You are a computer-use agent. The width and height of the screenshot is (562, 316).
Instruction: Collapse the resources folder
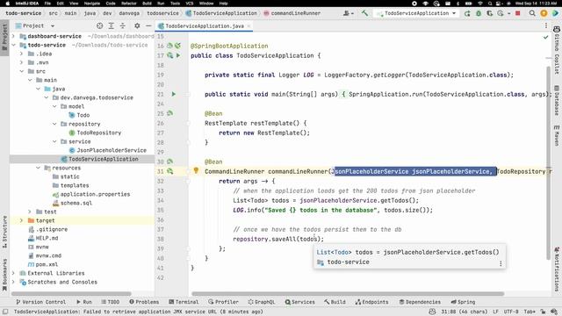coord(39,168)
